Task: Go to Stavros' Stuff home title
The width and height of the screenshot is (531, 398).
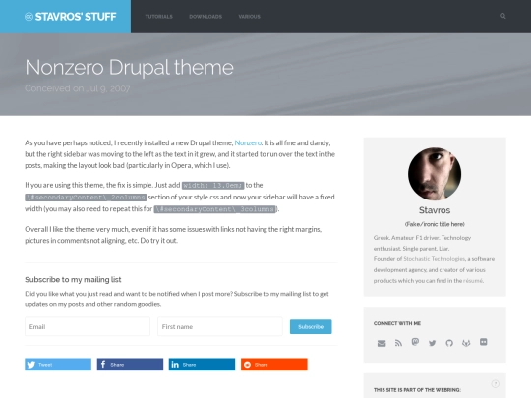Action: coord(76,17)
